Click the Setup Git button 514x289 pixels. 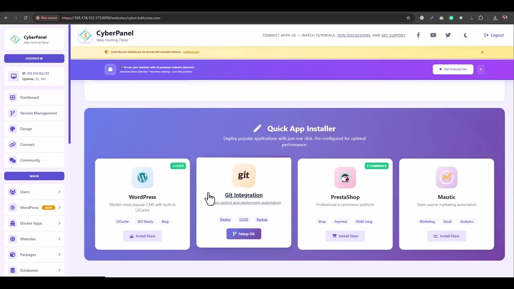coord(244,234)
